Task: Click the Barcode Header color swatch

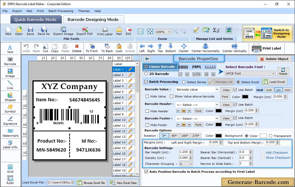Action: pos(219,111)
